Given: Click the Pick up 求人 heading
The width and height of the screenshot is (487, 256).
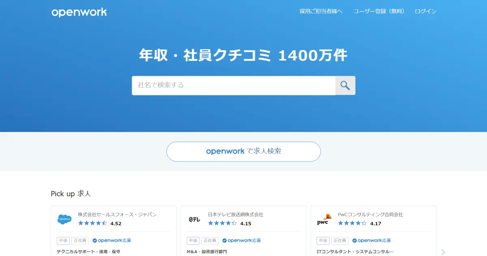Looking at the screenshot, I should [x=71, y=194].
